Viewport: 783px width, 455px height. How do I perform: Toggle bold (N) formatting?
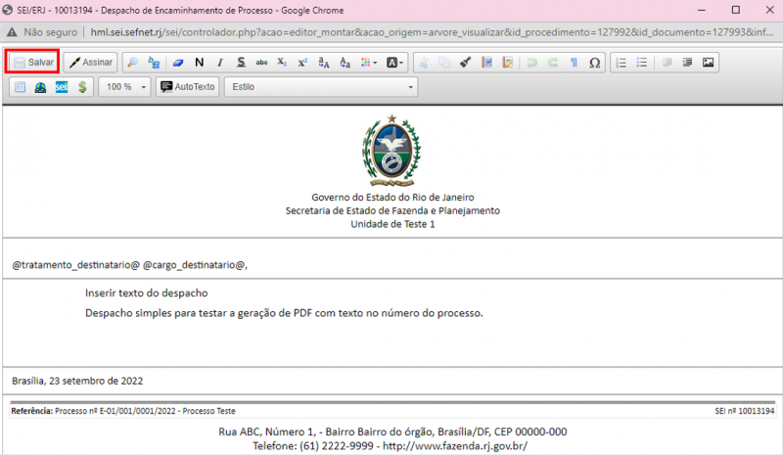point(200,62)
